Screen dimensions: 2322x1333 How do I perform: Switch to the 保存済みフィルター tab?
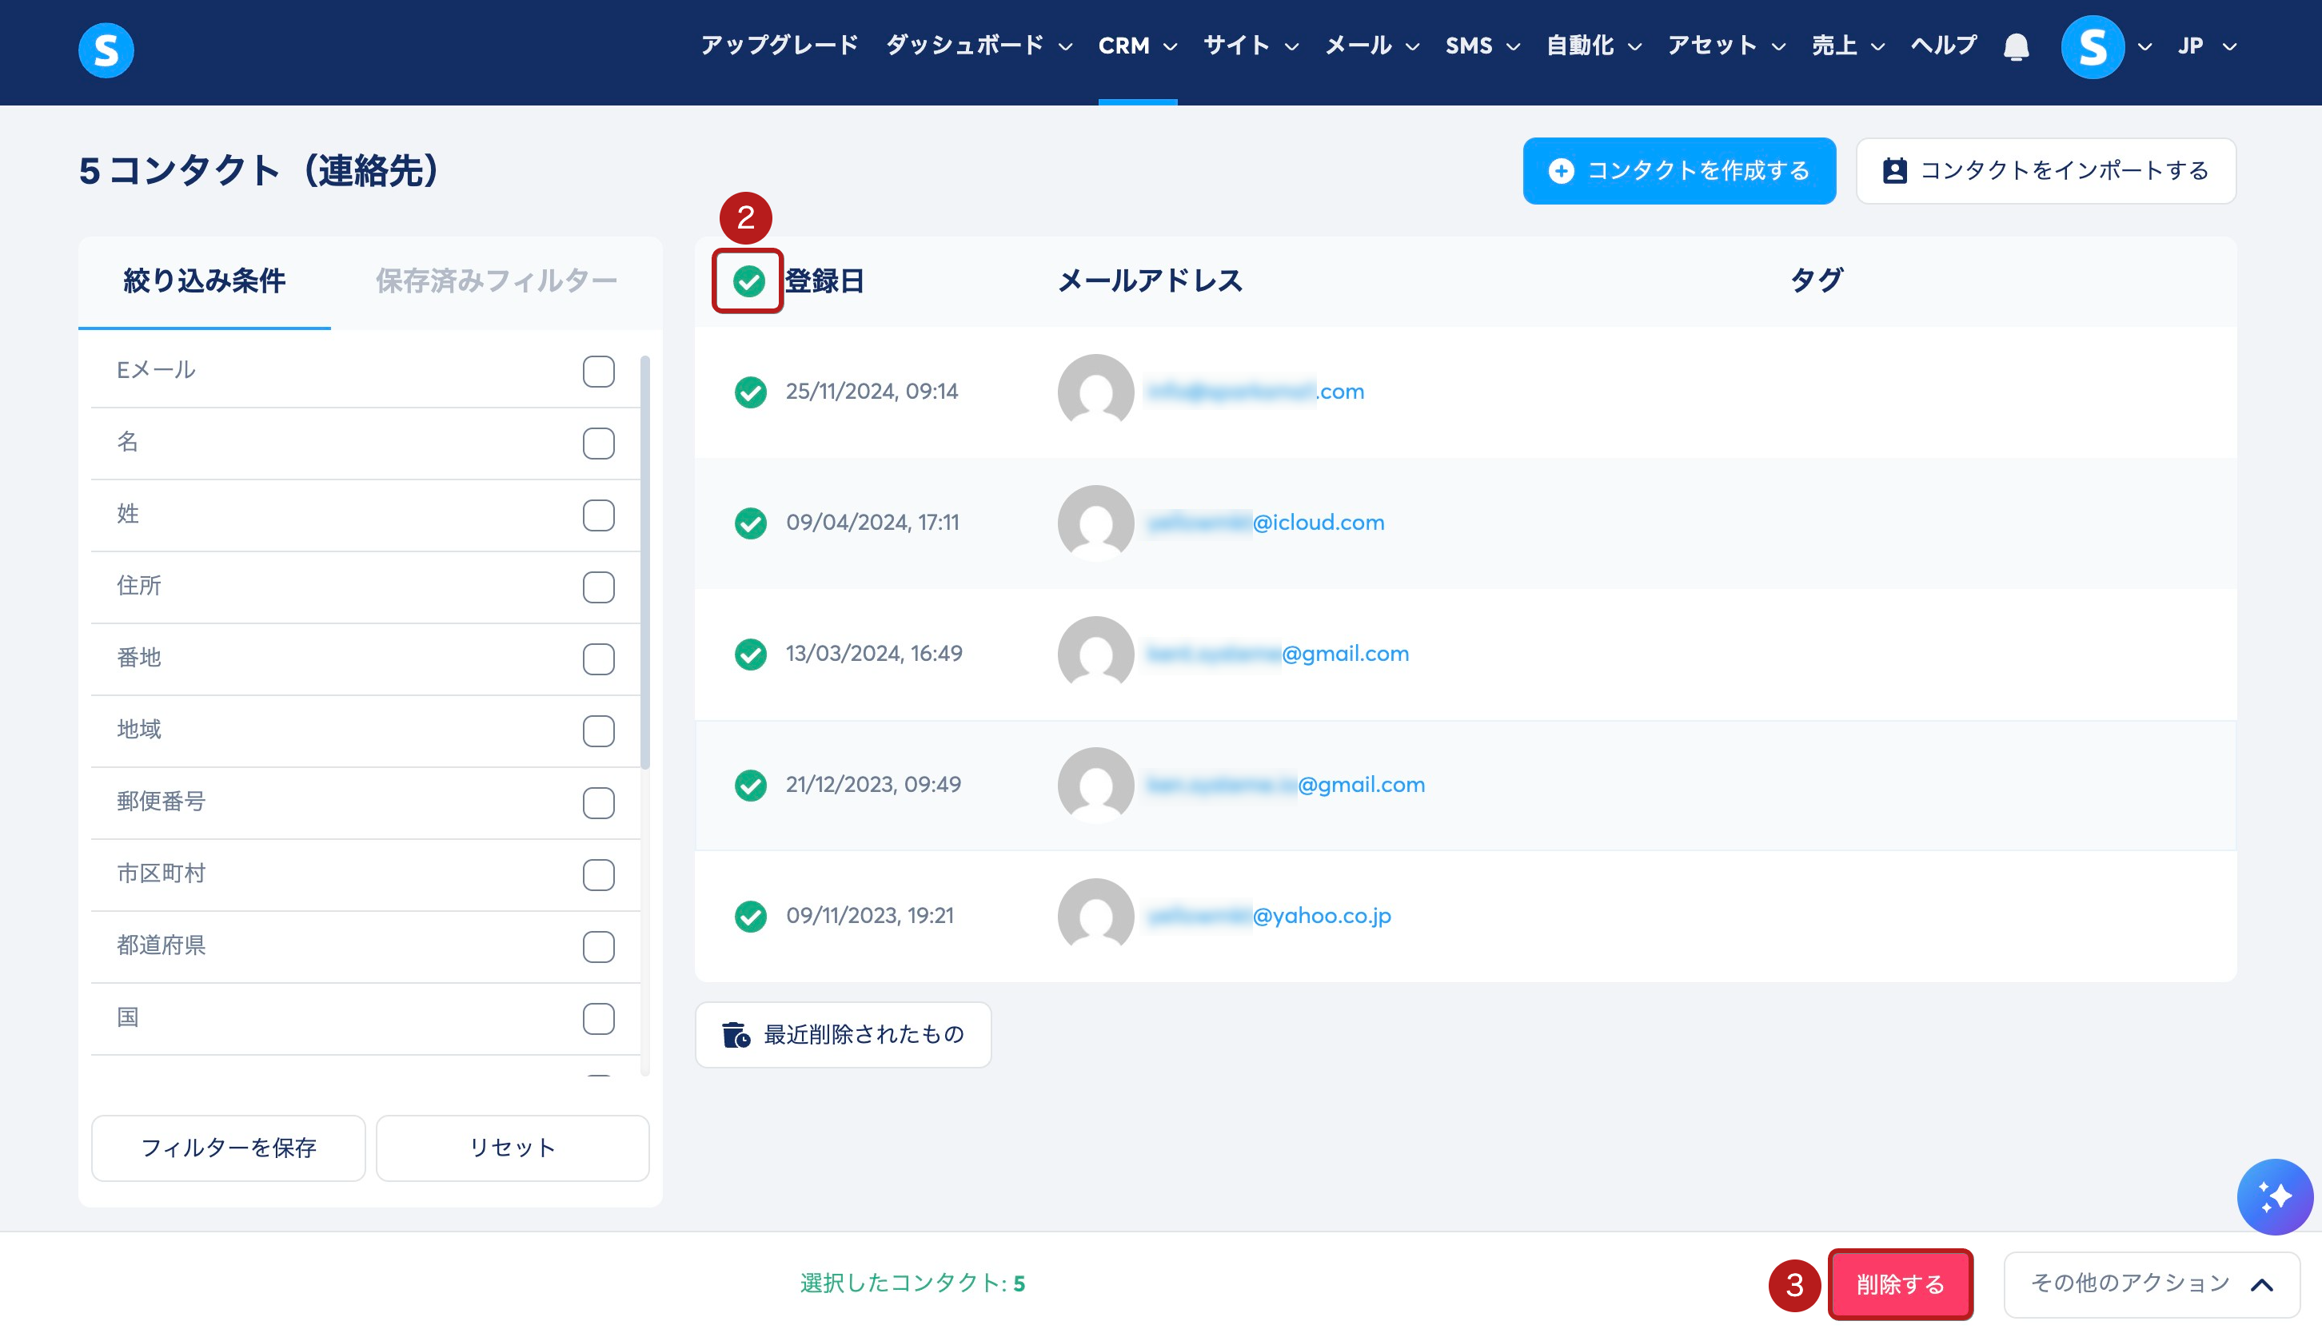(496, 281)
